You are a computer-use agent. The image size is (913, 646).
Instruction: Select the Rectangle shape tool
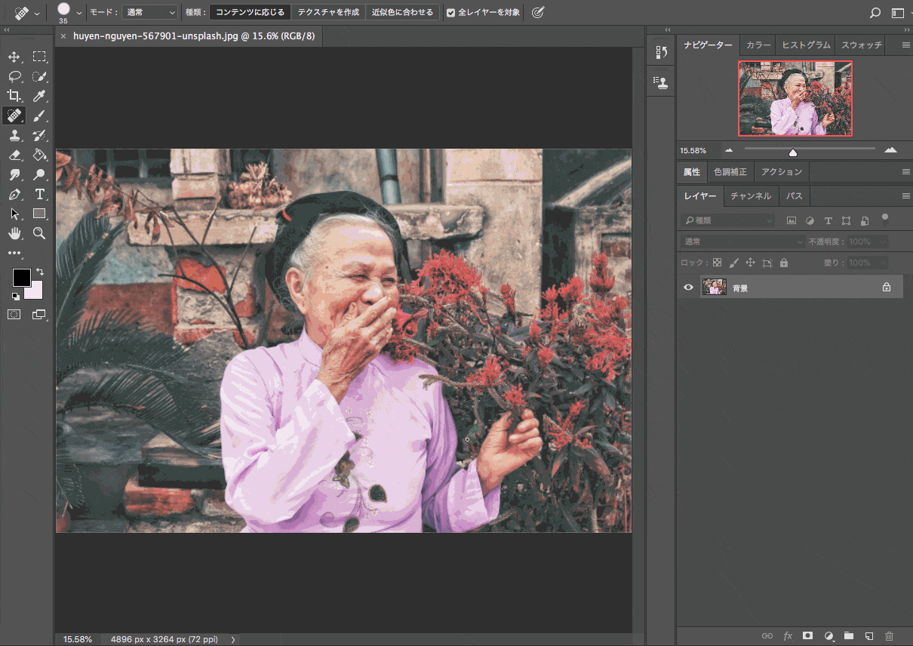(x=39, y=214)
